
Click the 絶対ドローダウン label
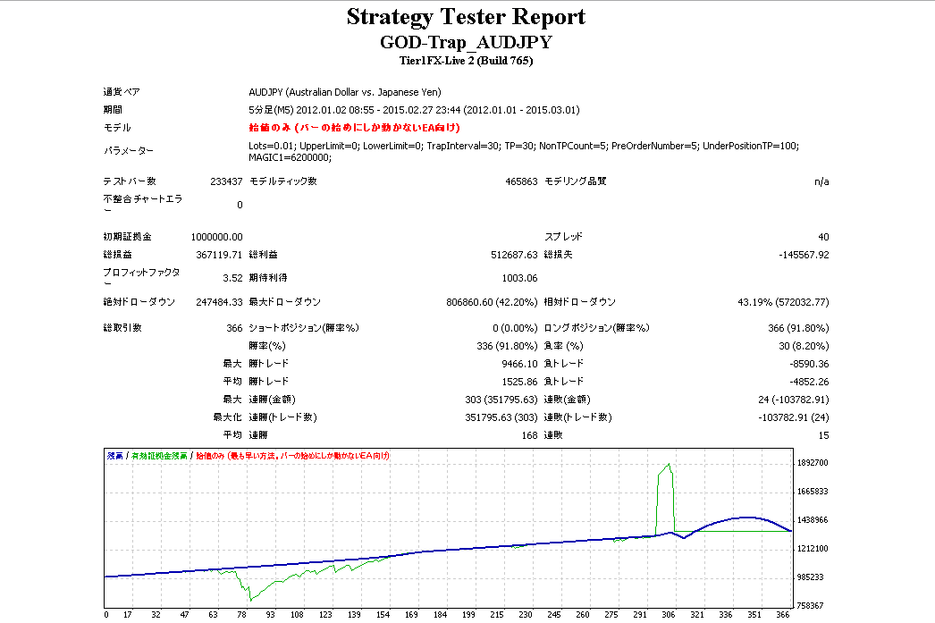[139, 301]
